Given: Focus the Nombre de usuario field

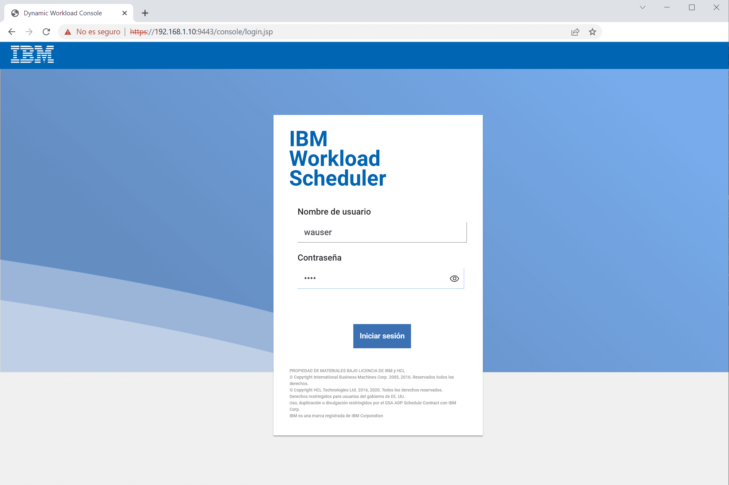Looking at the screenshot, I should click(x=382, y=232).
